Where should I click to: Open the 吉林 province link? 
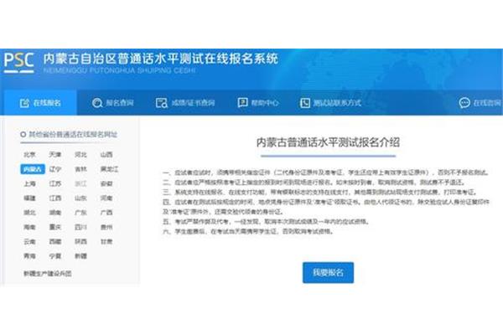(80, 169)
